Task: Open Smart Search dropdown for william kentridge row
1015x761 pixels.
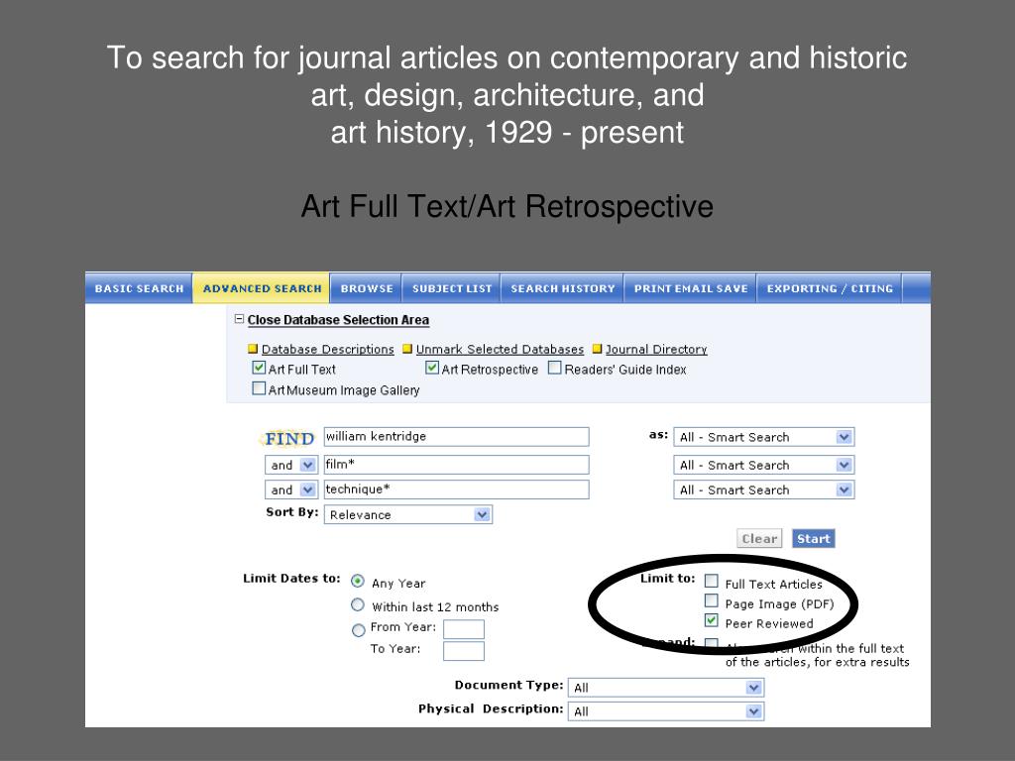Action: (764, 437)
